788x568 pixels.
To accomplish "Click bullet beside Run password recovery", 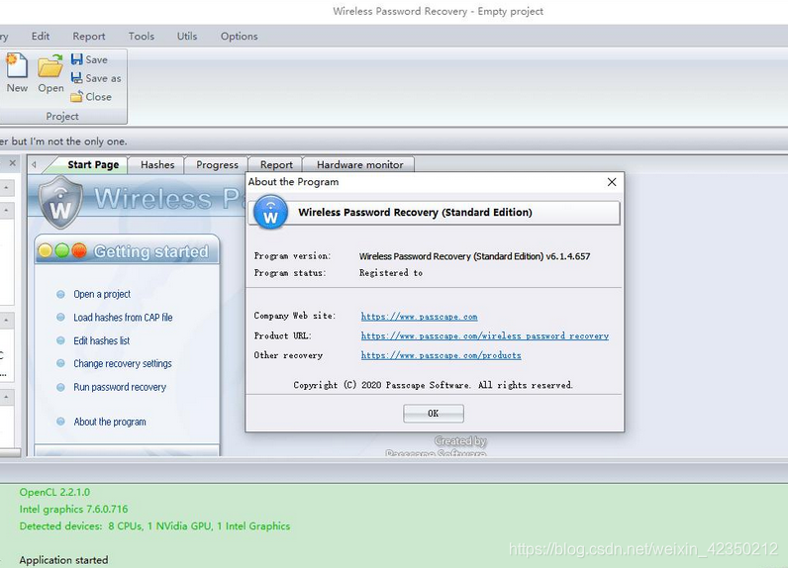I will point(60,387).
